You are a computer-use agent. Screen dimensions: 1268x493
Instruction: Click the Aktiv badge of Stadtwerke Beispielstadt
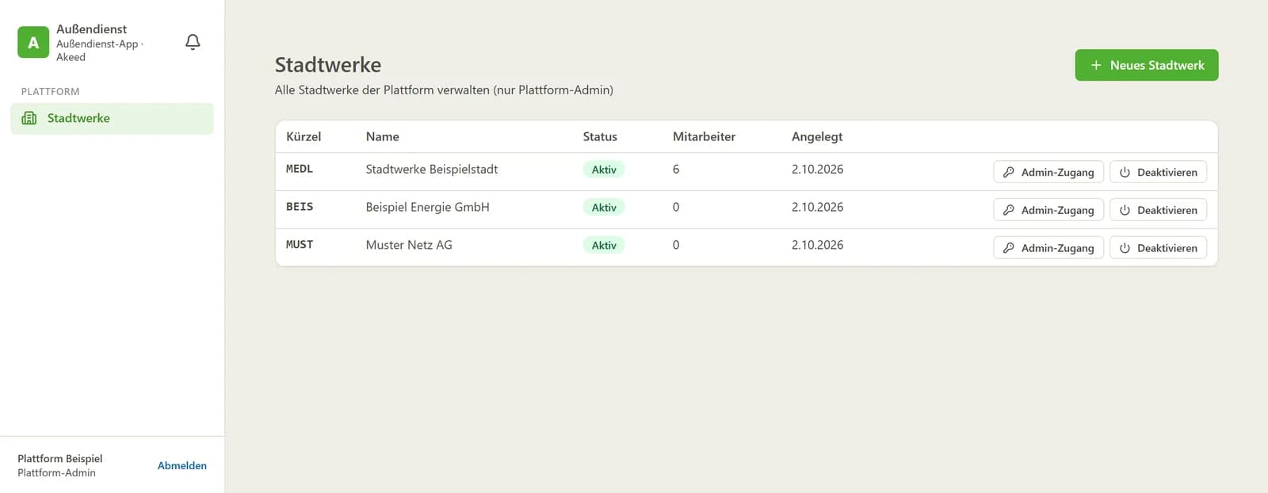click(604, 170)
